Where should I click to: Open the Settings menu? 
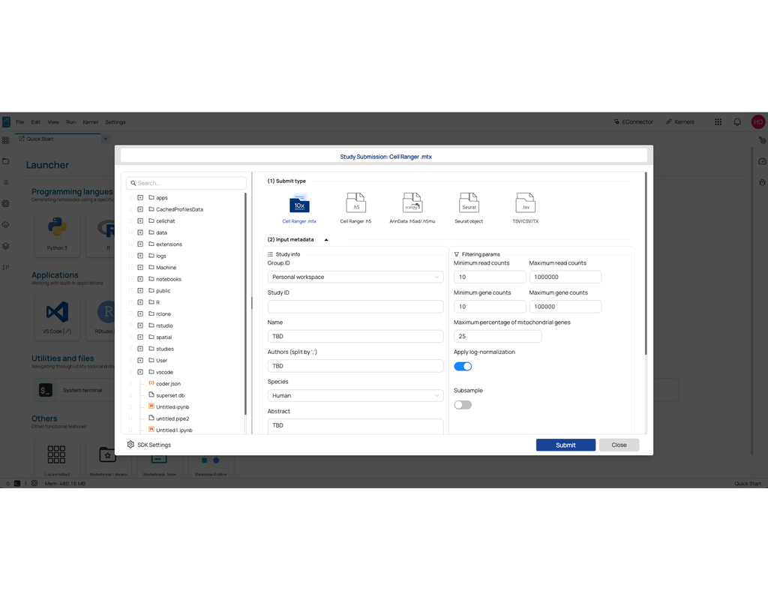115,122
